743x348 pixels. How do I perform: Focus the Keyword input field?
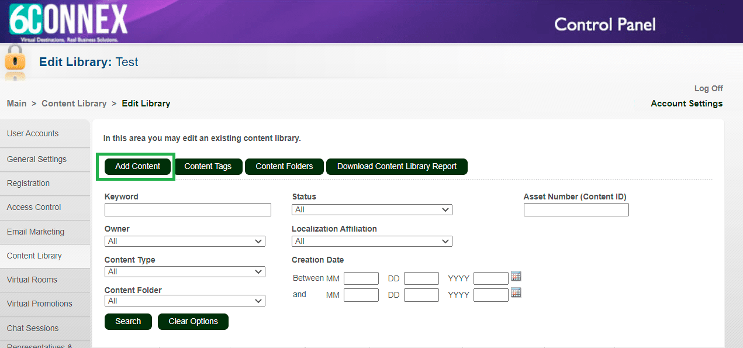click(188, 209)
